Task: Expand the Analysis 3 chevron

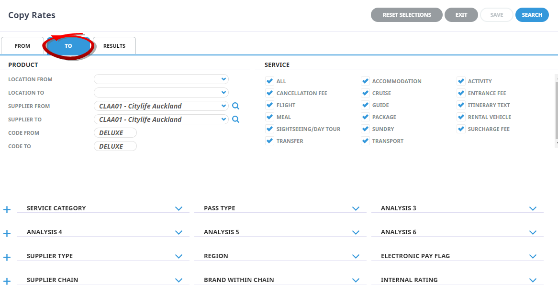Action: coord(533,208)
